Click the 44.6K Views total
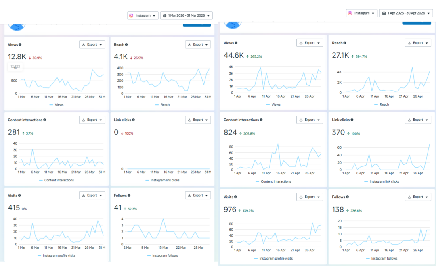436x272 pixels. coord(234,55)
